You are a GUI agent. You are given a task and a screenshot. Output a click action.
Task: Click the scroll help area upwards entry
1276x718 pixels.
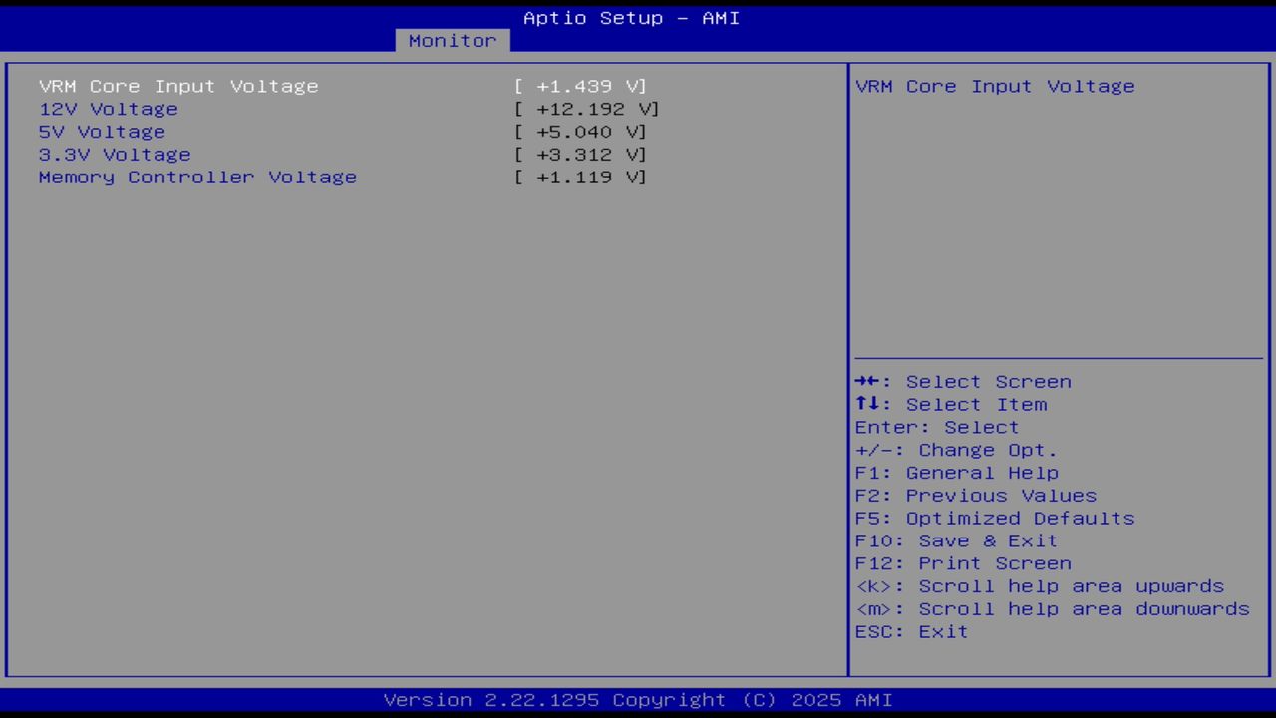pyautogui.click(x=1040, y=586)
